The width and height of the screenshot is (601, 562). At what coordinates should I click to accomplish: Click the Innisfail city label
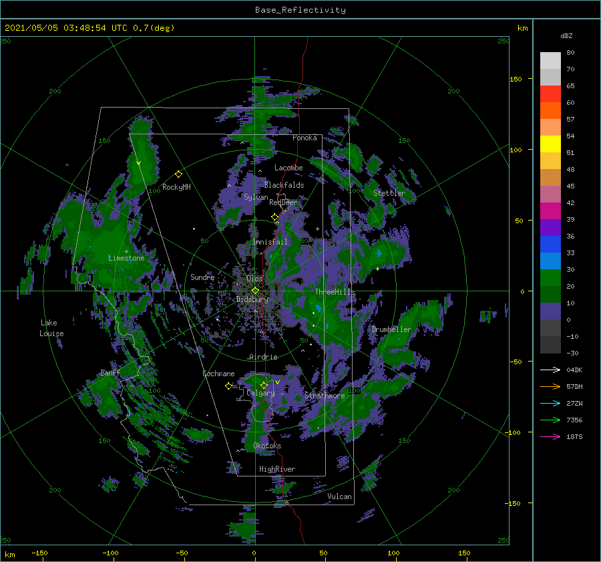(x=270, y=242)
